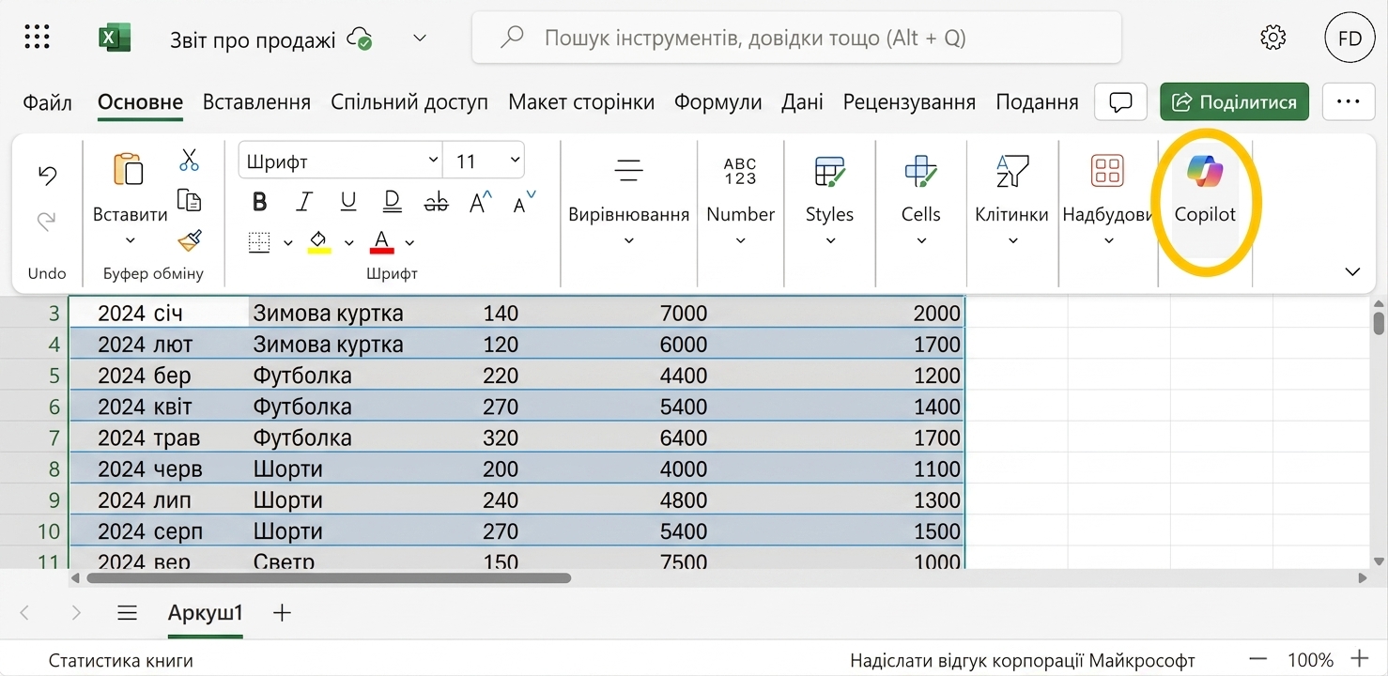Screen dimensions: 1388x676
Task: Switch to Макет сторінки tab
Action: click(x=581, y=102)
